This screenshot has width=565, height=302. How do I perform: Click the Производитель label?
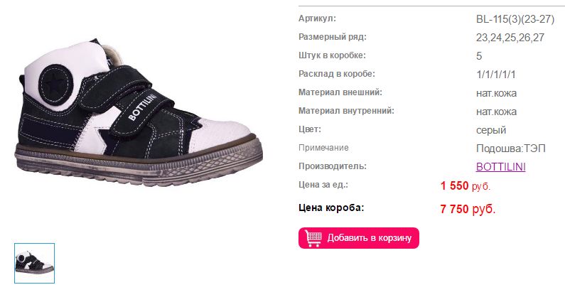tap(332, 166)
